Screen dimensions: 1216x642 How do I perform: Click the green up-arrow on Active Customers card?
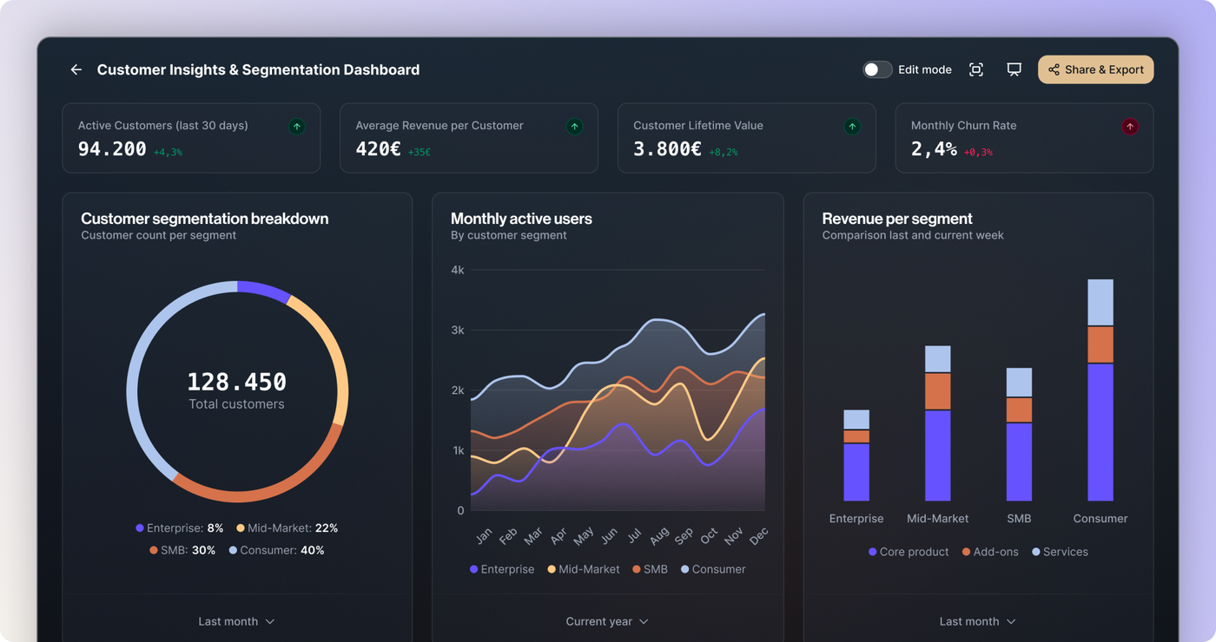296,126
